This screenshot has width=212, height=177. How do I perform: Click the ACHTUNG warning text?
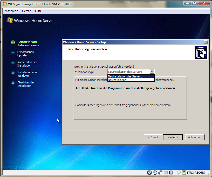pos(126,88)
